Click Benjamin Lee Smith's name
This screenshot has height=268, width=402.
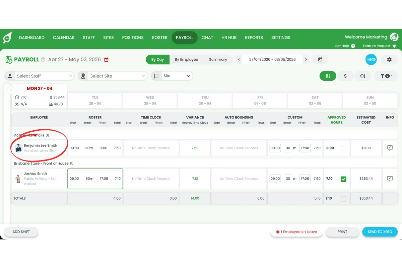tap(41, 146)
